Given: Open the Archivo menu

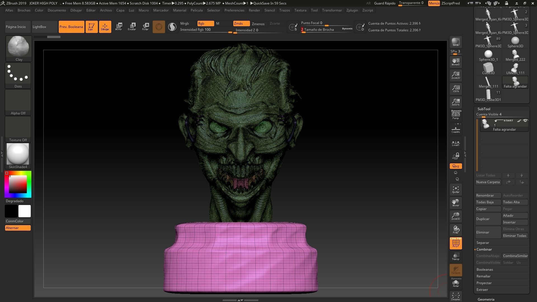Looking at the screenshot, I should [x=106, y=10].
